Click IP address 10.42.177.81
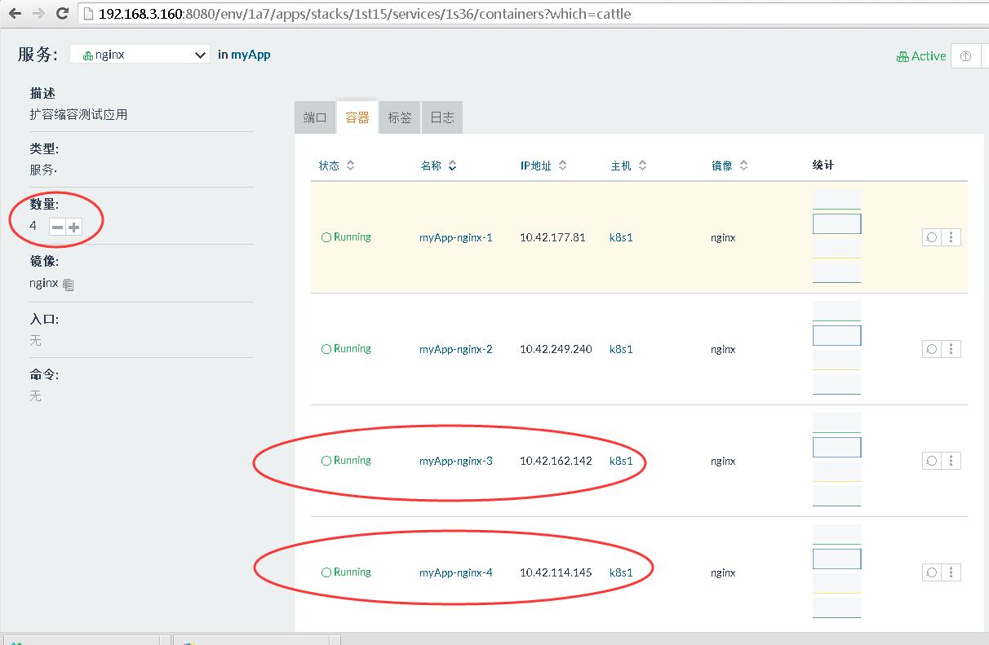989x645 pixels. pyautogui.click(x=552, y=237)
